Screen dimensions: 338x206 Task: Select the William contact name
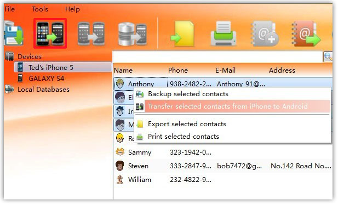(x=140, y=180)
